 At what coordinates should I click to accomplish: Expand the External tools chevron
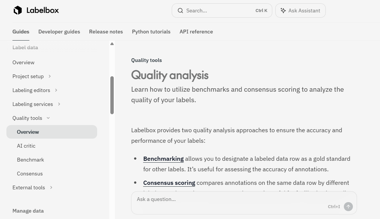[x=51, y=187]
